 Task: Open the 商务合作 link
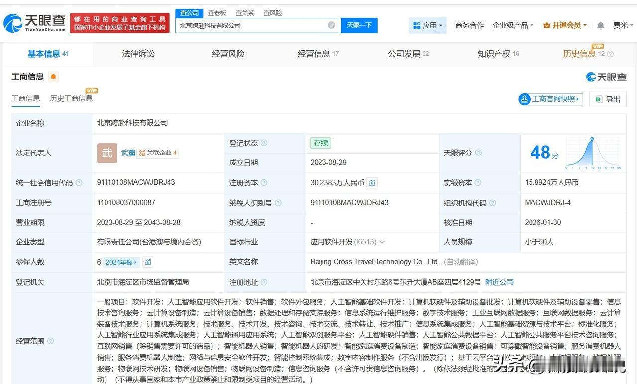click(469, 25)
